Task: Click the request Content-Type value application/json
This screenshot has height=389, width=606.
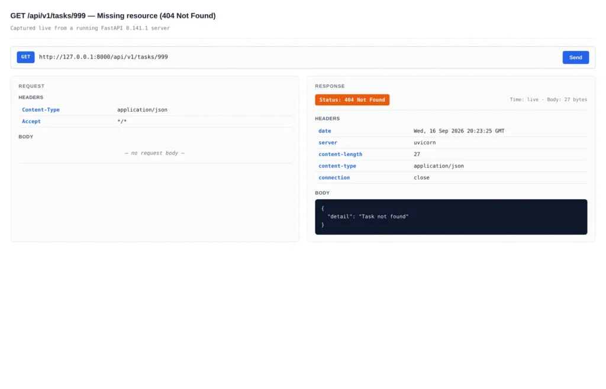Action: point(142,109)
